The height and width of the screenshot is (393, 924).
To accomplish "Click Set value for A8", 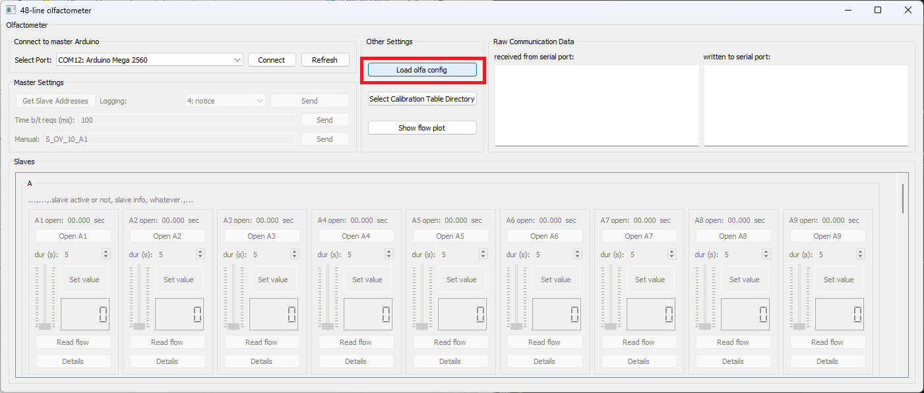I will coord(745,280).
